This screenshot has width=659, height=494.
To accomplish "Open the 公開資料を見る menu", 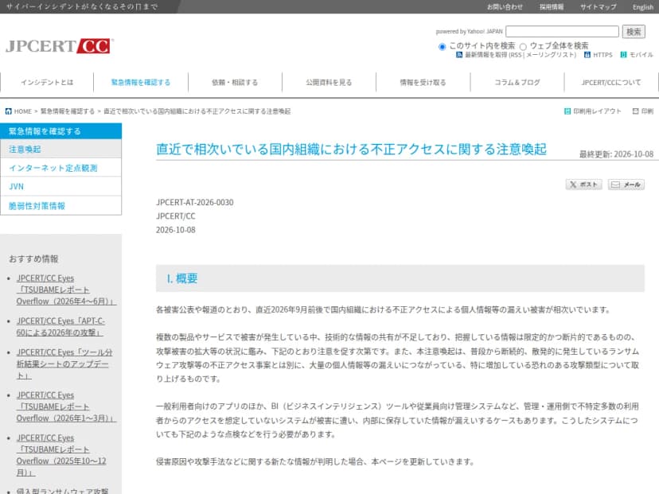I will click(x=329, y=83).
